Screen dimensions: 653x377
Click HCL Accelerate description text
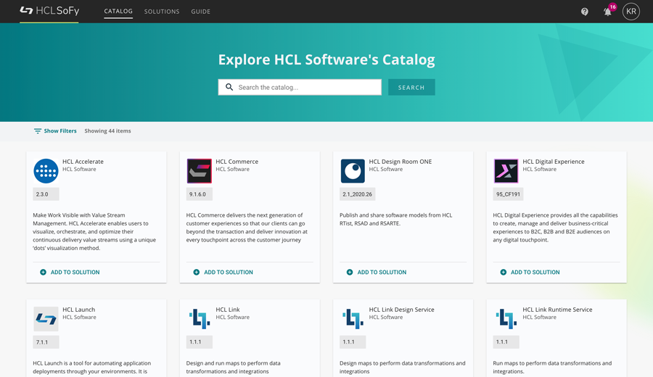click(94, 232)
